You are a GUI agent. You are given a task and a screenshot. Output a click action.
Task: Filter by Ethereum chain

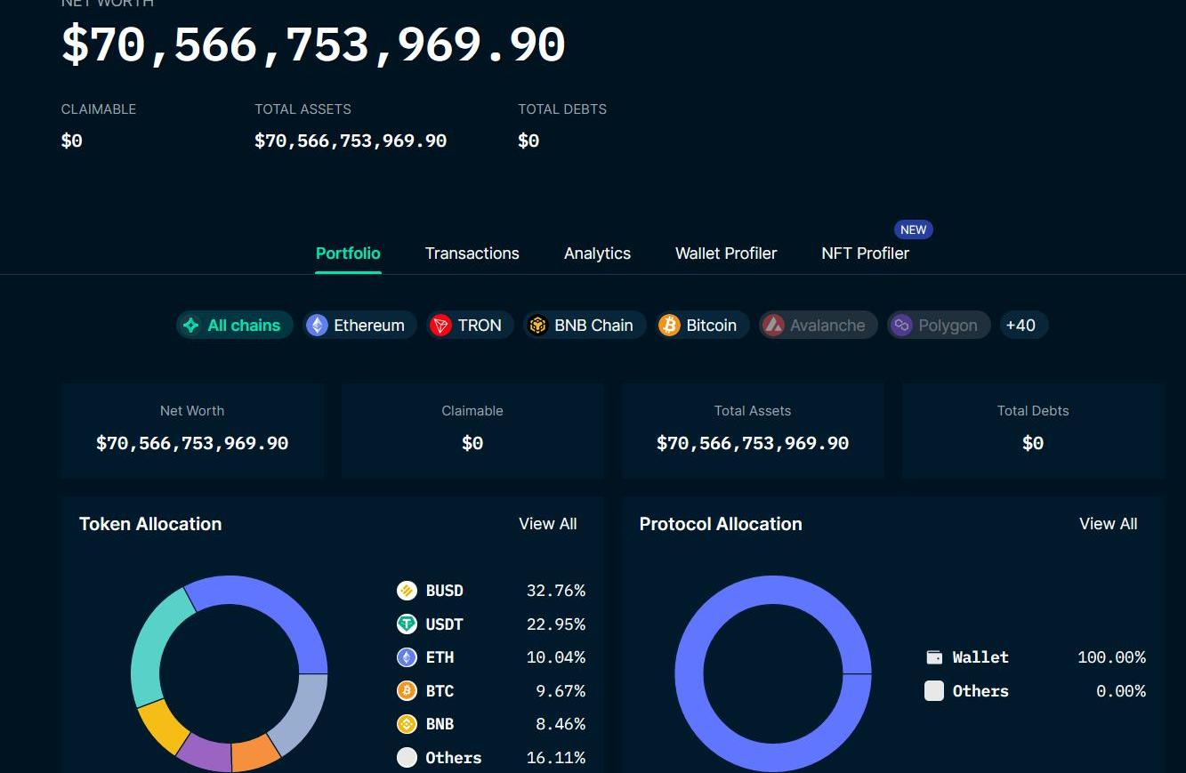[x=359, y=326]
